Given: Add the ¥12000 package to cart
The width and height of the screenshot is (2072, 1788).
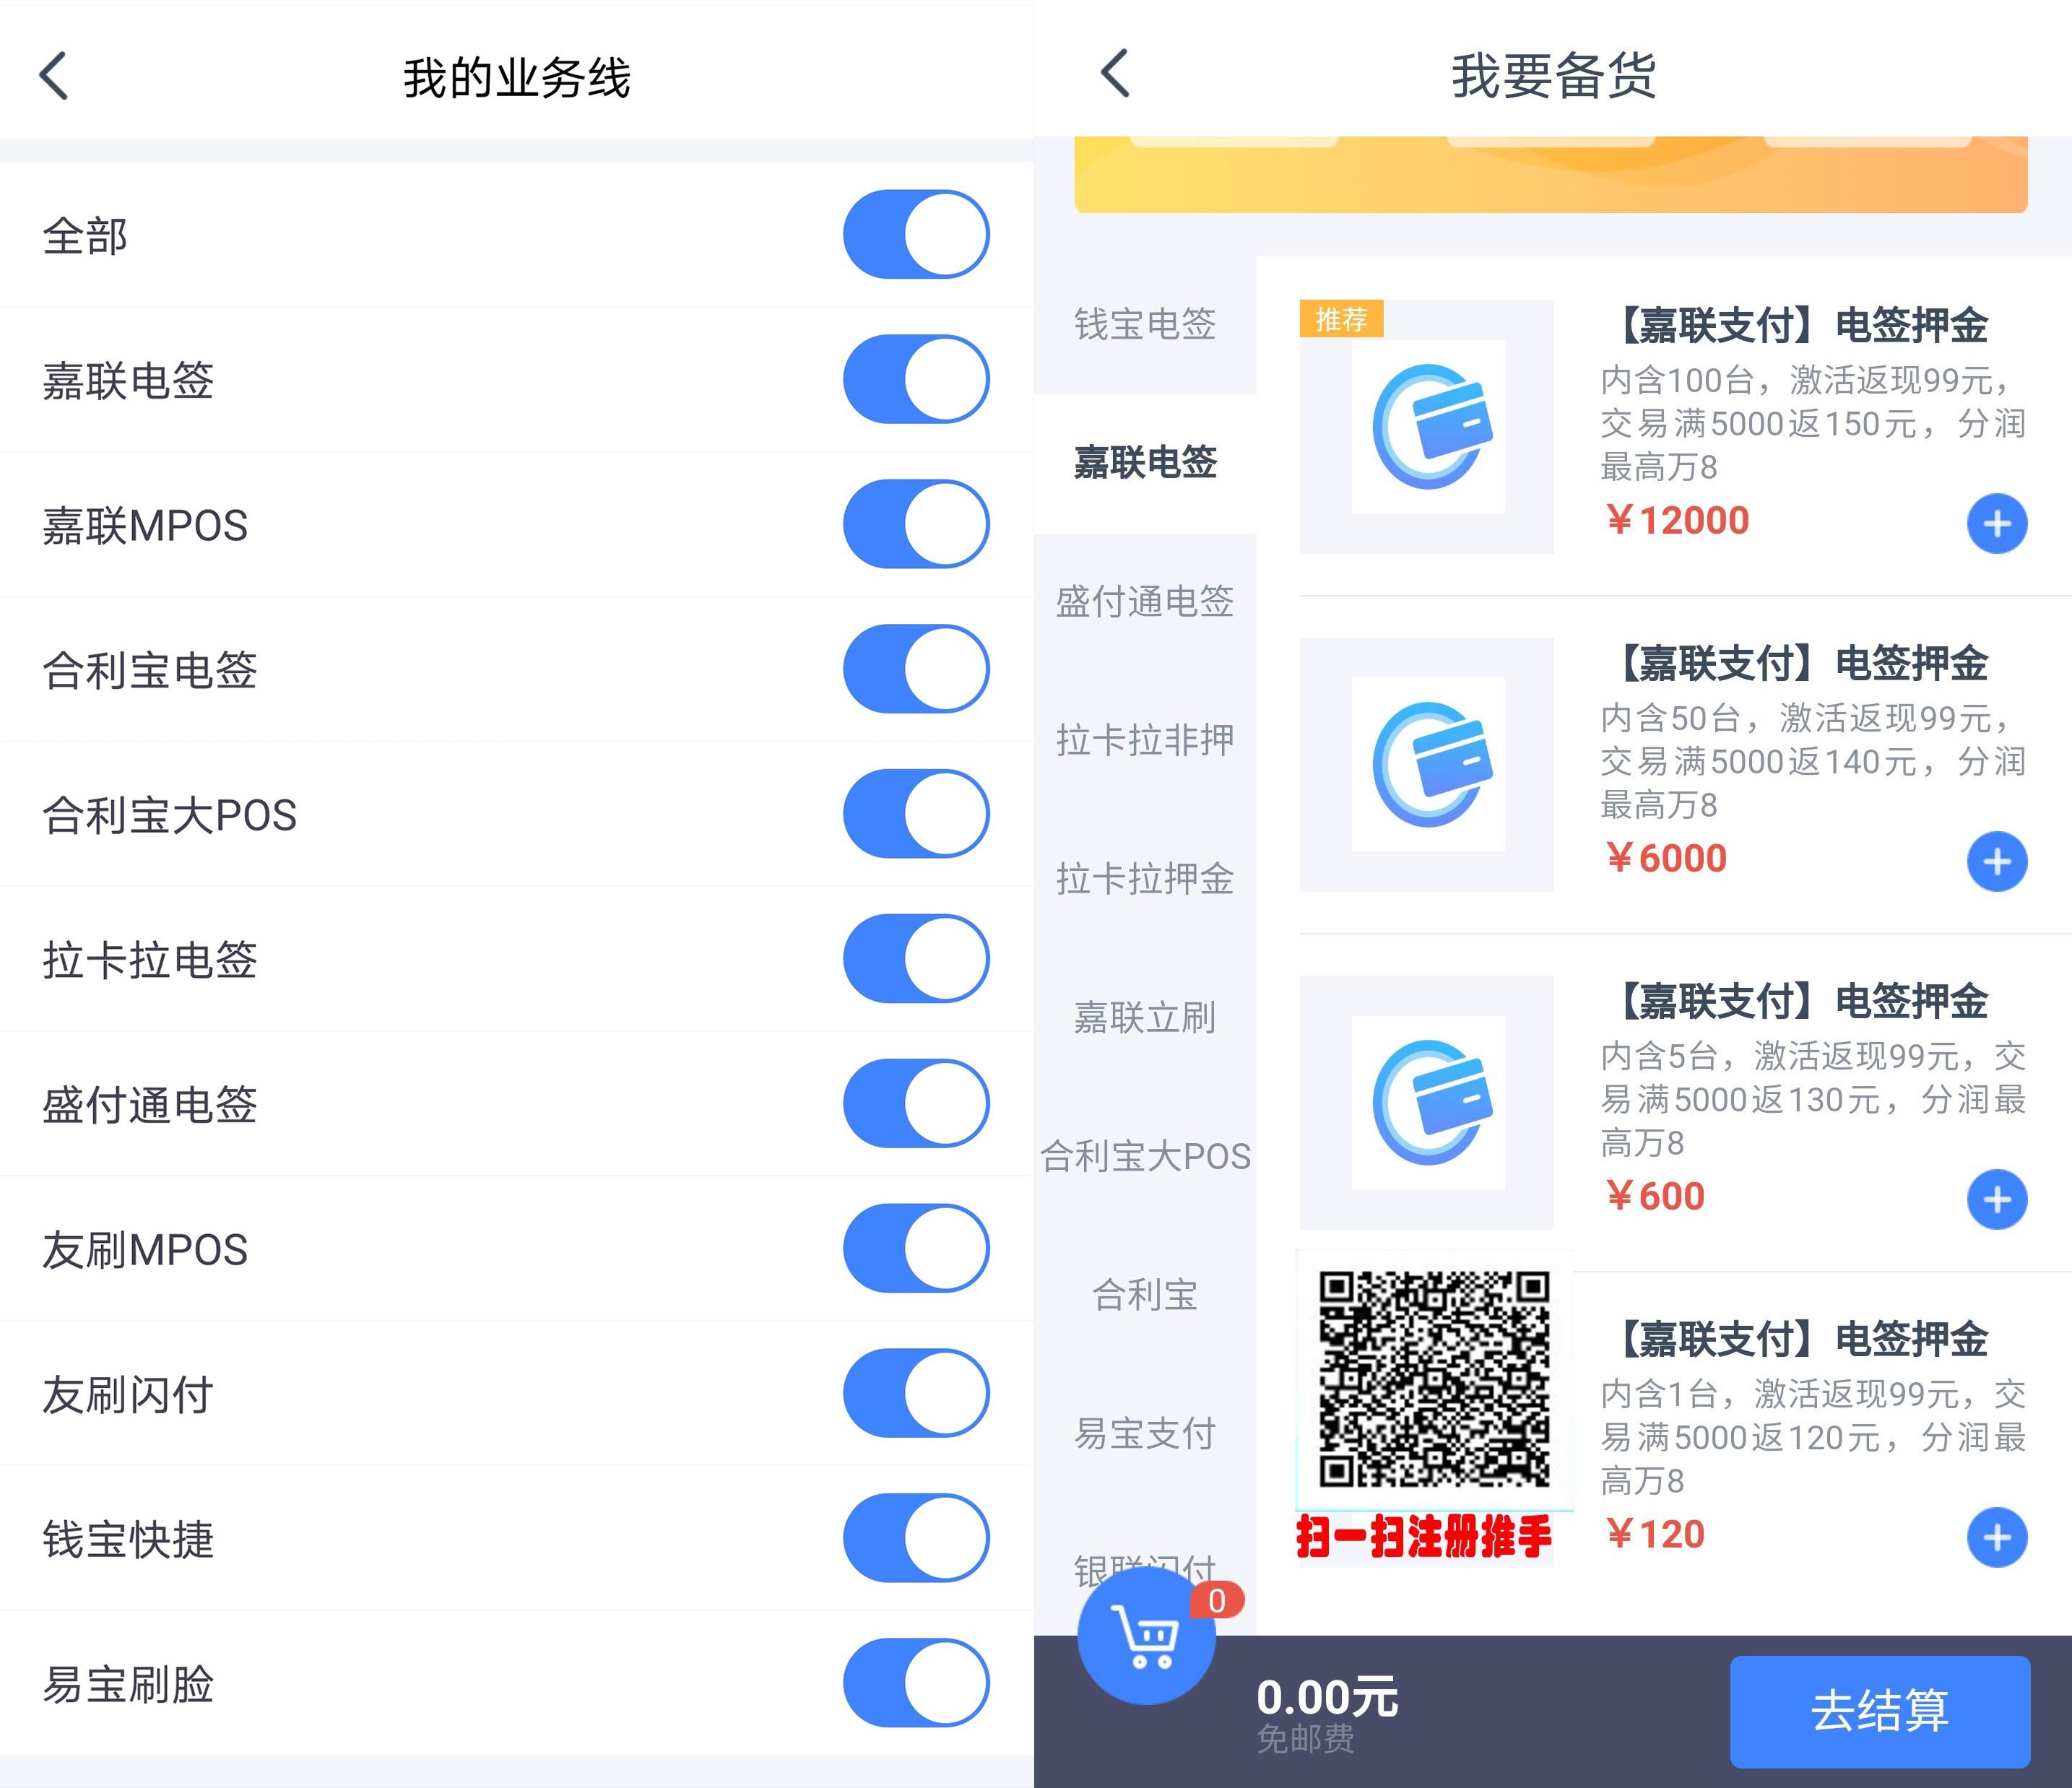Looking at the screenshot, I should coord(1997,523).
